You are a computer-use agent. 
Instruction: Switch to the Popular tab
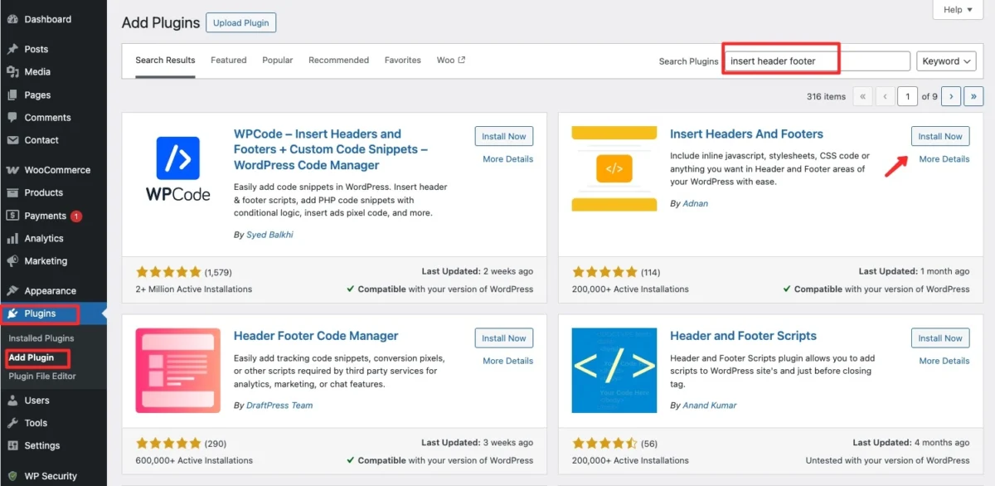click(278, 61)
